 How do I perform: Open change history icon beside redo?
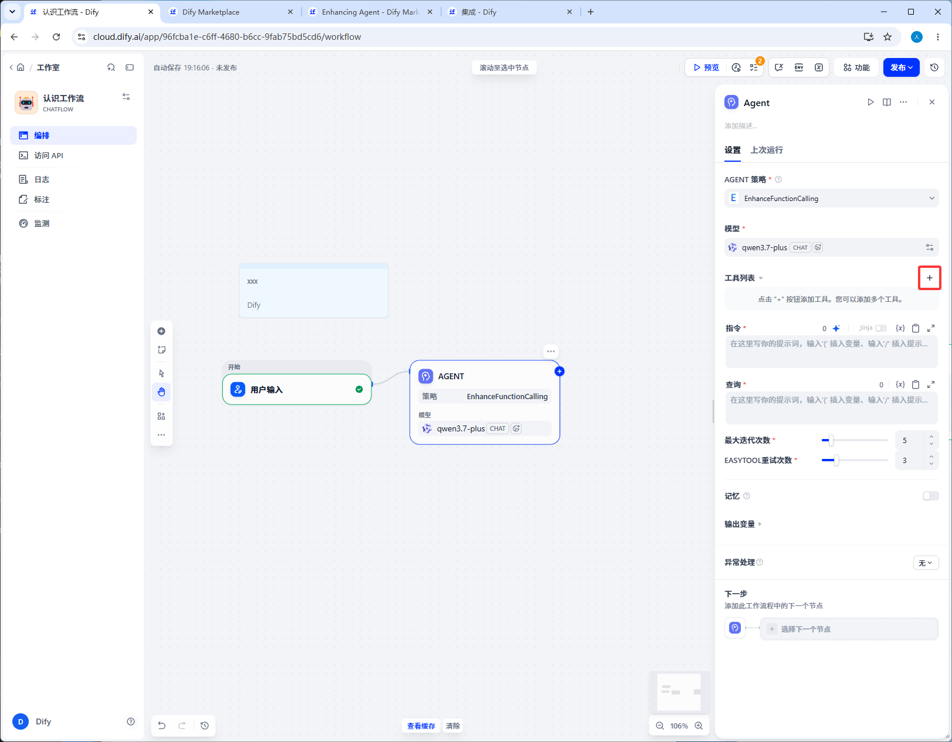point(205,726)
